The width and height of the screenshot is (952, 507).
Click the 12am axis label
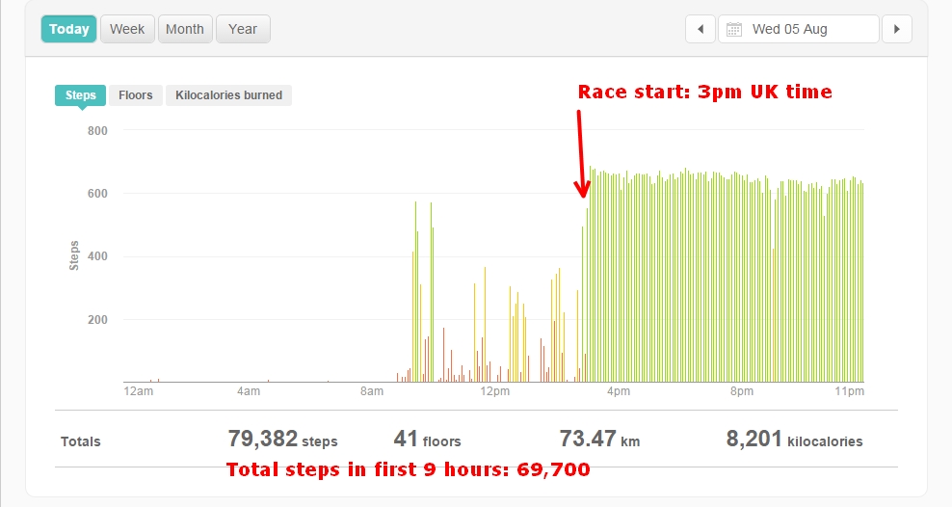(139, 391)
